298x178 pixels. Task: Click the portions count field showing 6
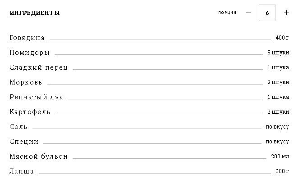pos(267,13)
